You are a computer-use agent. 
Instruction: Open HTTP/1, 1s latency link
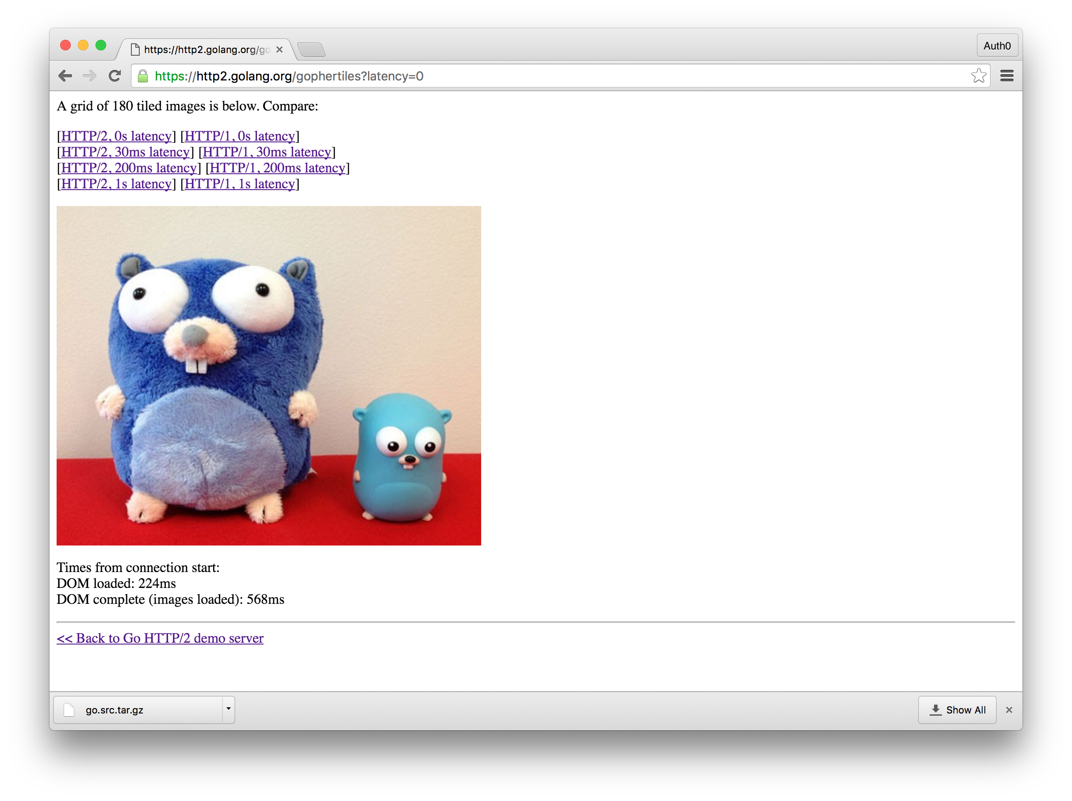240,184
